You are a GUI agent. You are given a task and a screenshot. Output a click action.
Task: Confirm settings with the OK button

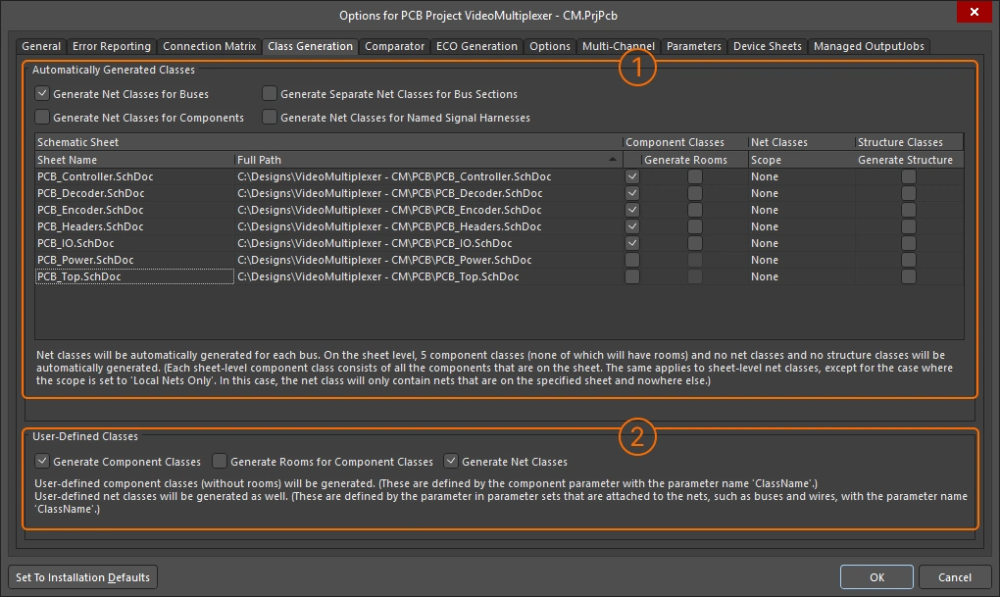[875, 576]
